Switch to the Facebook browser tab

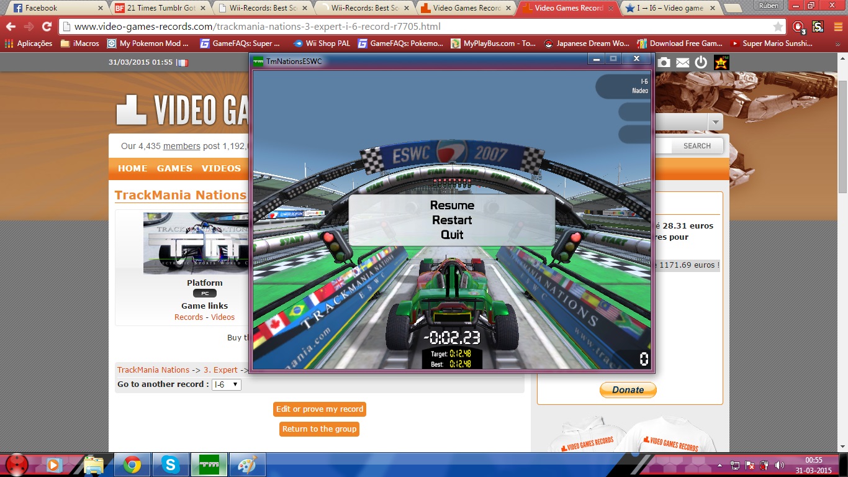click(55, 8)
